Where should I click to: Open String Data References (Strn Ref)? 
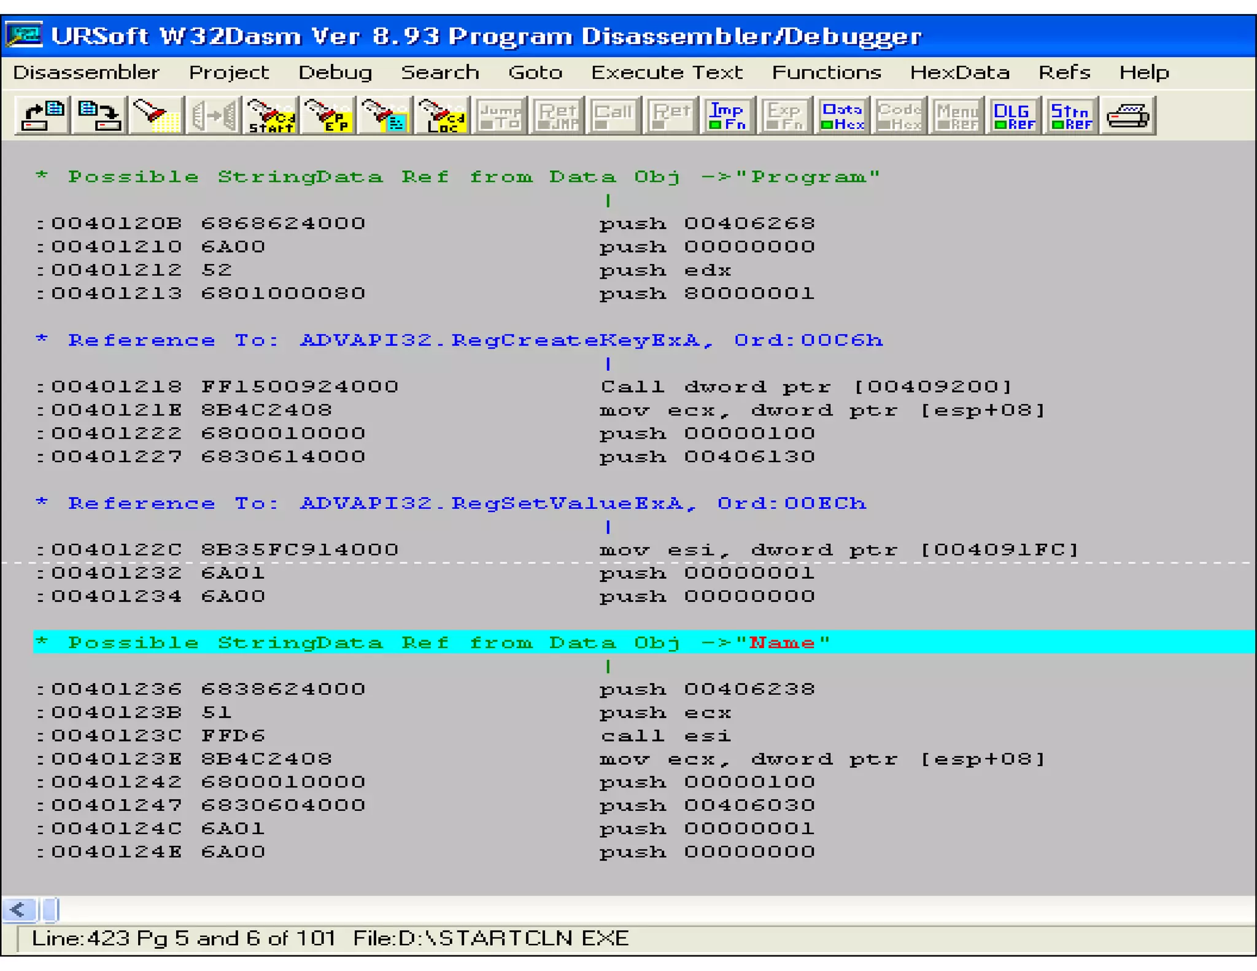[x=1071, y=115]
